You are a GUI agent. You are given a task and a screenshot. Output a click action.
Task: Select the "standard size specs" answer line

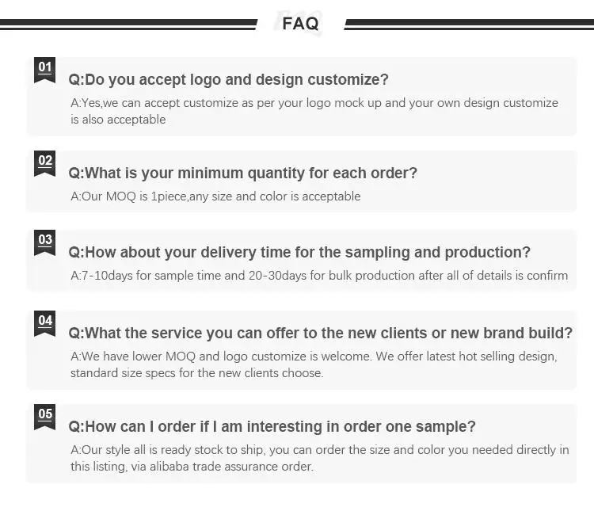point(196,373)
